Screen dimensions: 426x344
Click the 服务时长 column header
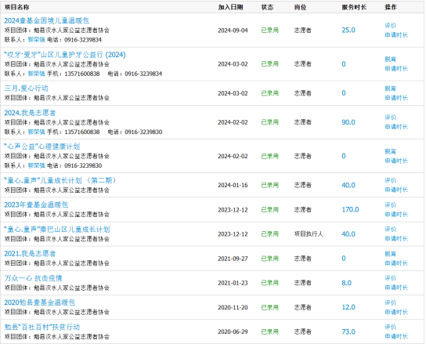354,7
